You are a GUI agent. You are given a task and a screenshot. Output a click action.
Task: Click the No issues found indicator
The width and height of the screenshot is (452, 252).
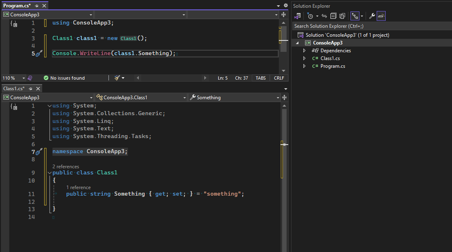(x=64, y=78)
